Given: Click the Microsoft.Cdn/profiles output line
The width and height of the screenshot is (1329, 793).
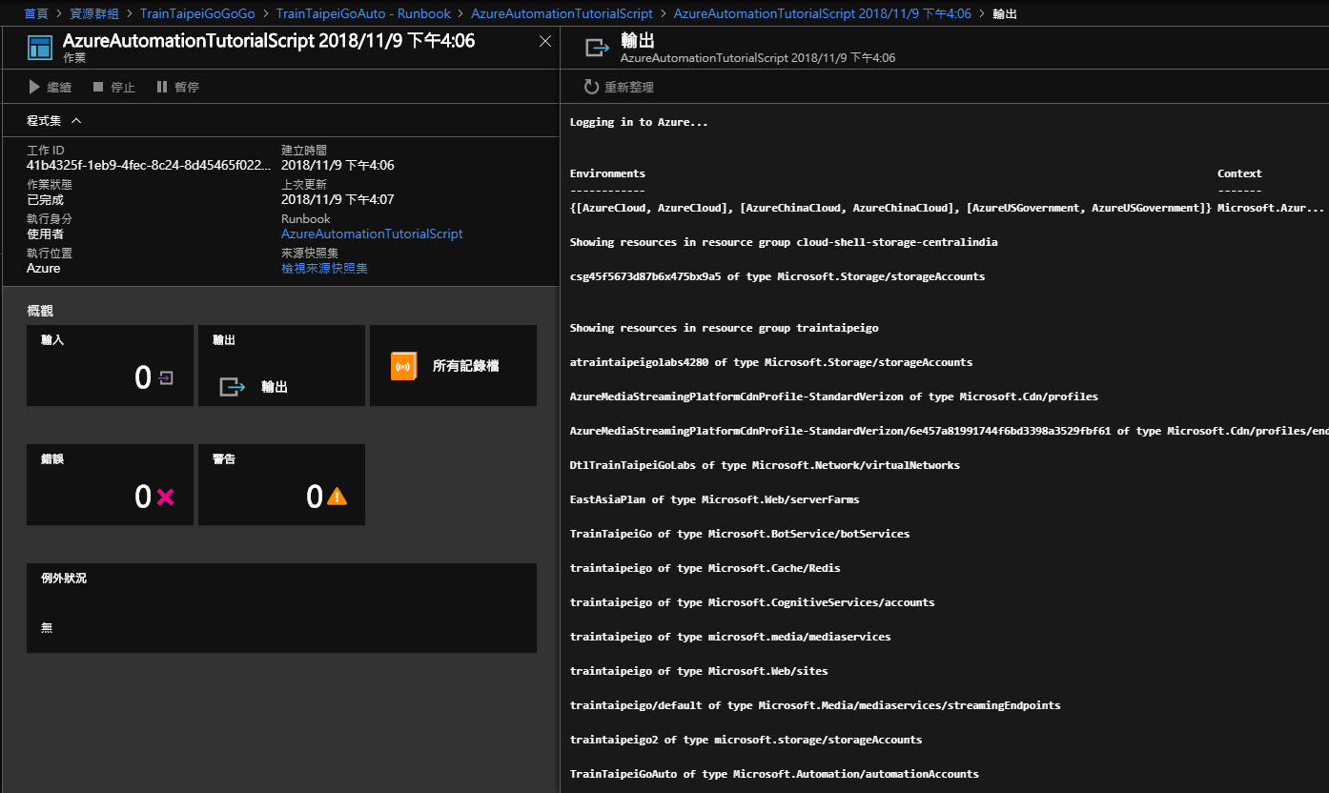Looking at the screenshot, I should [834, 396].
